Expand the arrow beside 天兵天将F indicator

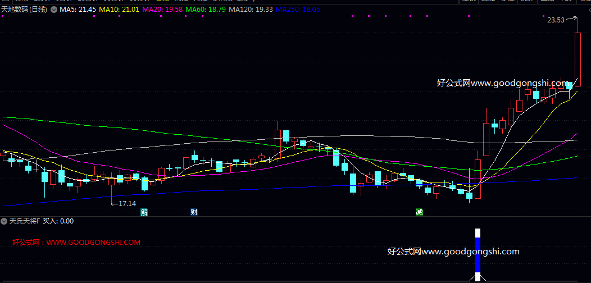point(4,221)
